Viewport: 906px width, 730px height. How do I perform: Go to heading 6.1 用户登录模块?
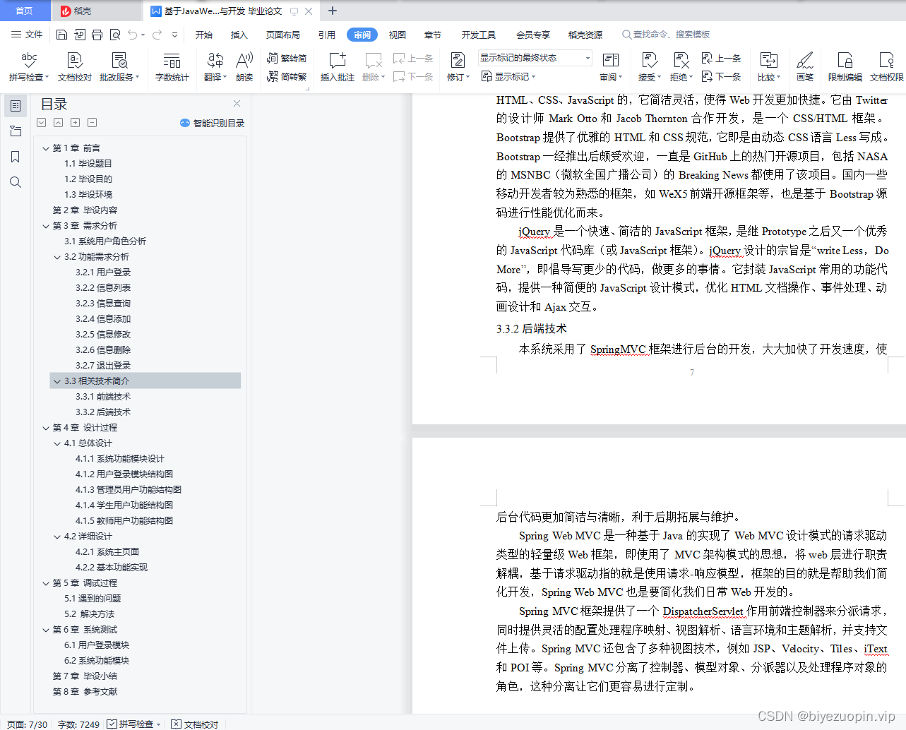pyautogui.click(x=97, y=645)
